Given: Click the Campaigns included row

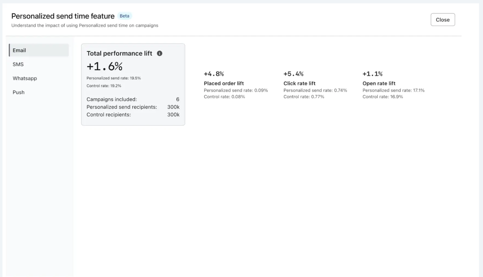Looking at the screenshot, I should [x=133, y=99].
